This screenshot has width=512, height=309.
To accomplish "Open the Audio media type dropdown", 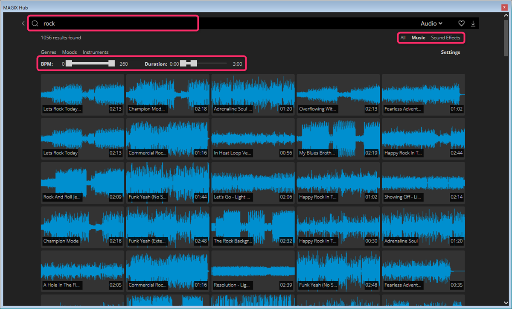I will click(x=431, y=23).
